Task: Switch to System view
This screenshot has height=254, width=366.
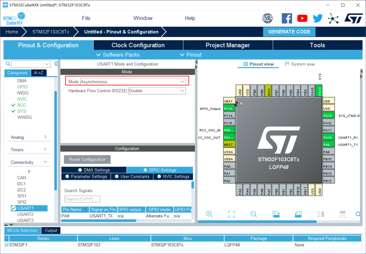Action: point(300,64)
